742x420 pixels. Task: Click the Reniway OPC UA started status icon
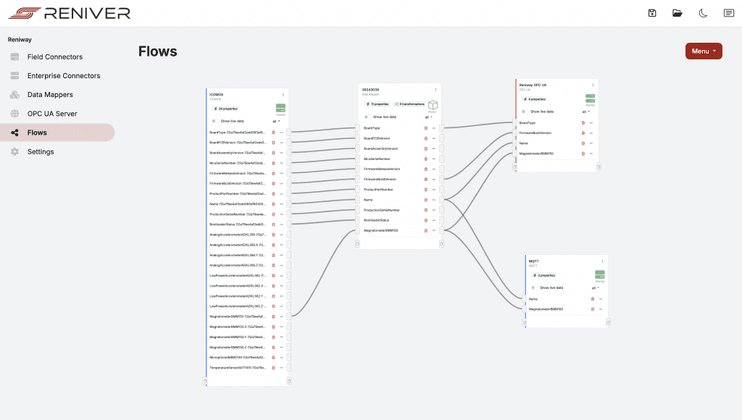[590, 98]
